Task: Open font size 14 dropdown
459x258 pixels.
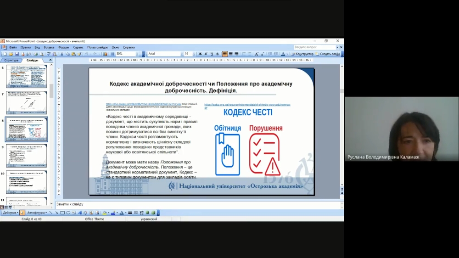Action: 194,54
